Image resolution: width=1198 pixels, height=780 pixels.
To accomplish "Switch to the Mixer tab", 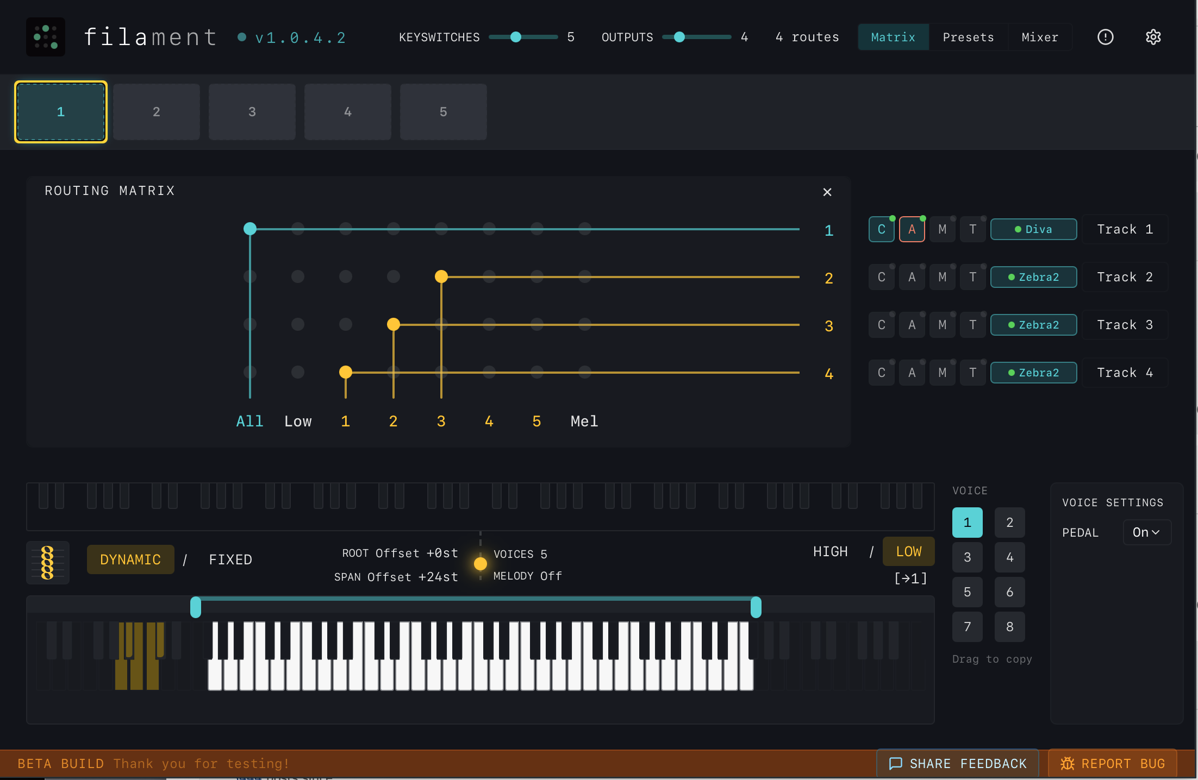I will point(1040,37).
